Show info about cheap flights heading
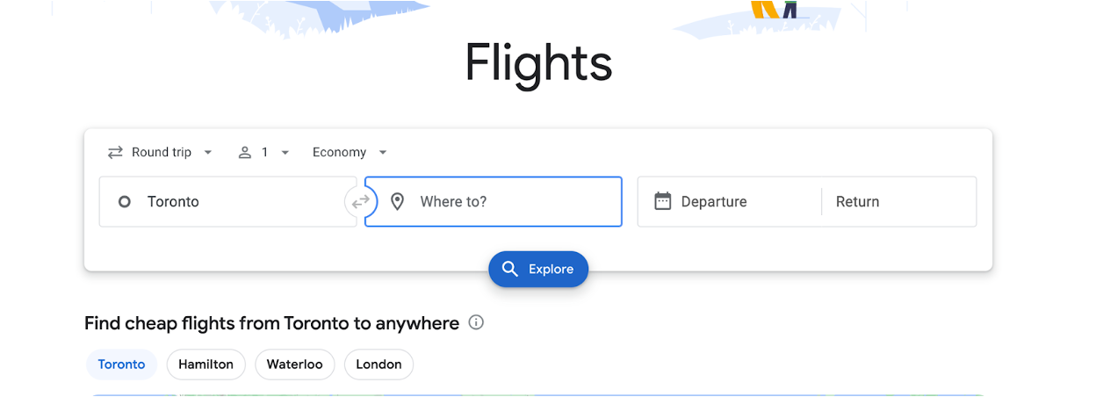The height and width of the screenshot is (397, 1096). [476, 322]
